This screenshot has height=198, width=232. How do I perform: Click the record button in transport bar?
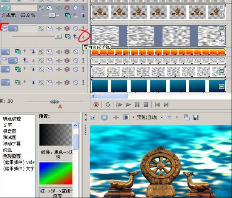pos(96,105)
